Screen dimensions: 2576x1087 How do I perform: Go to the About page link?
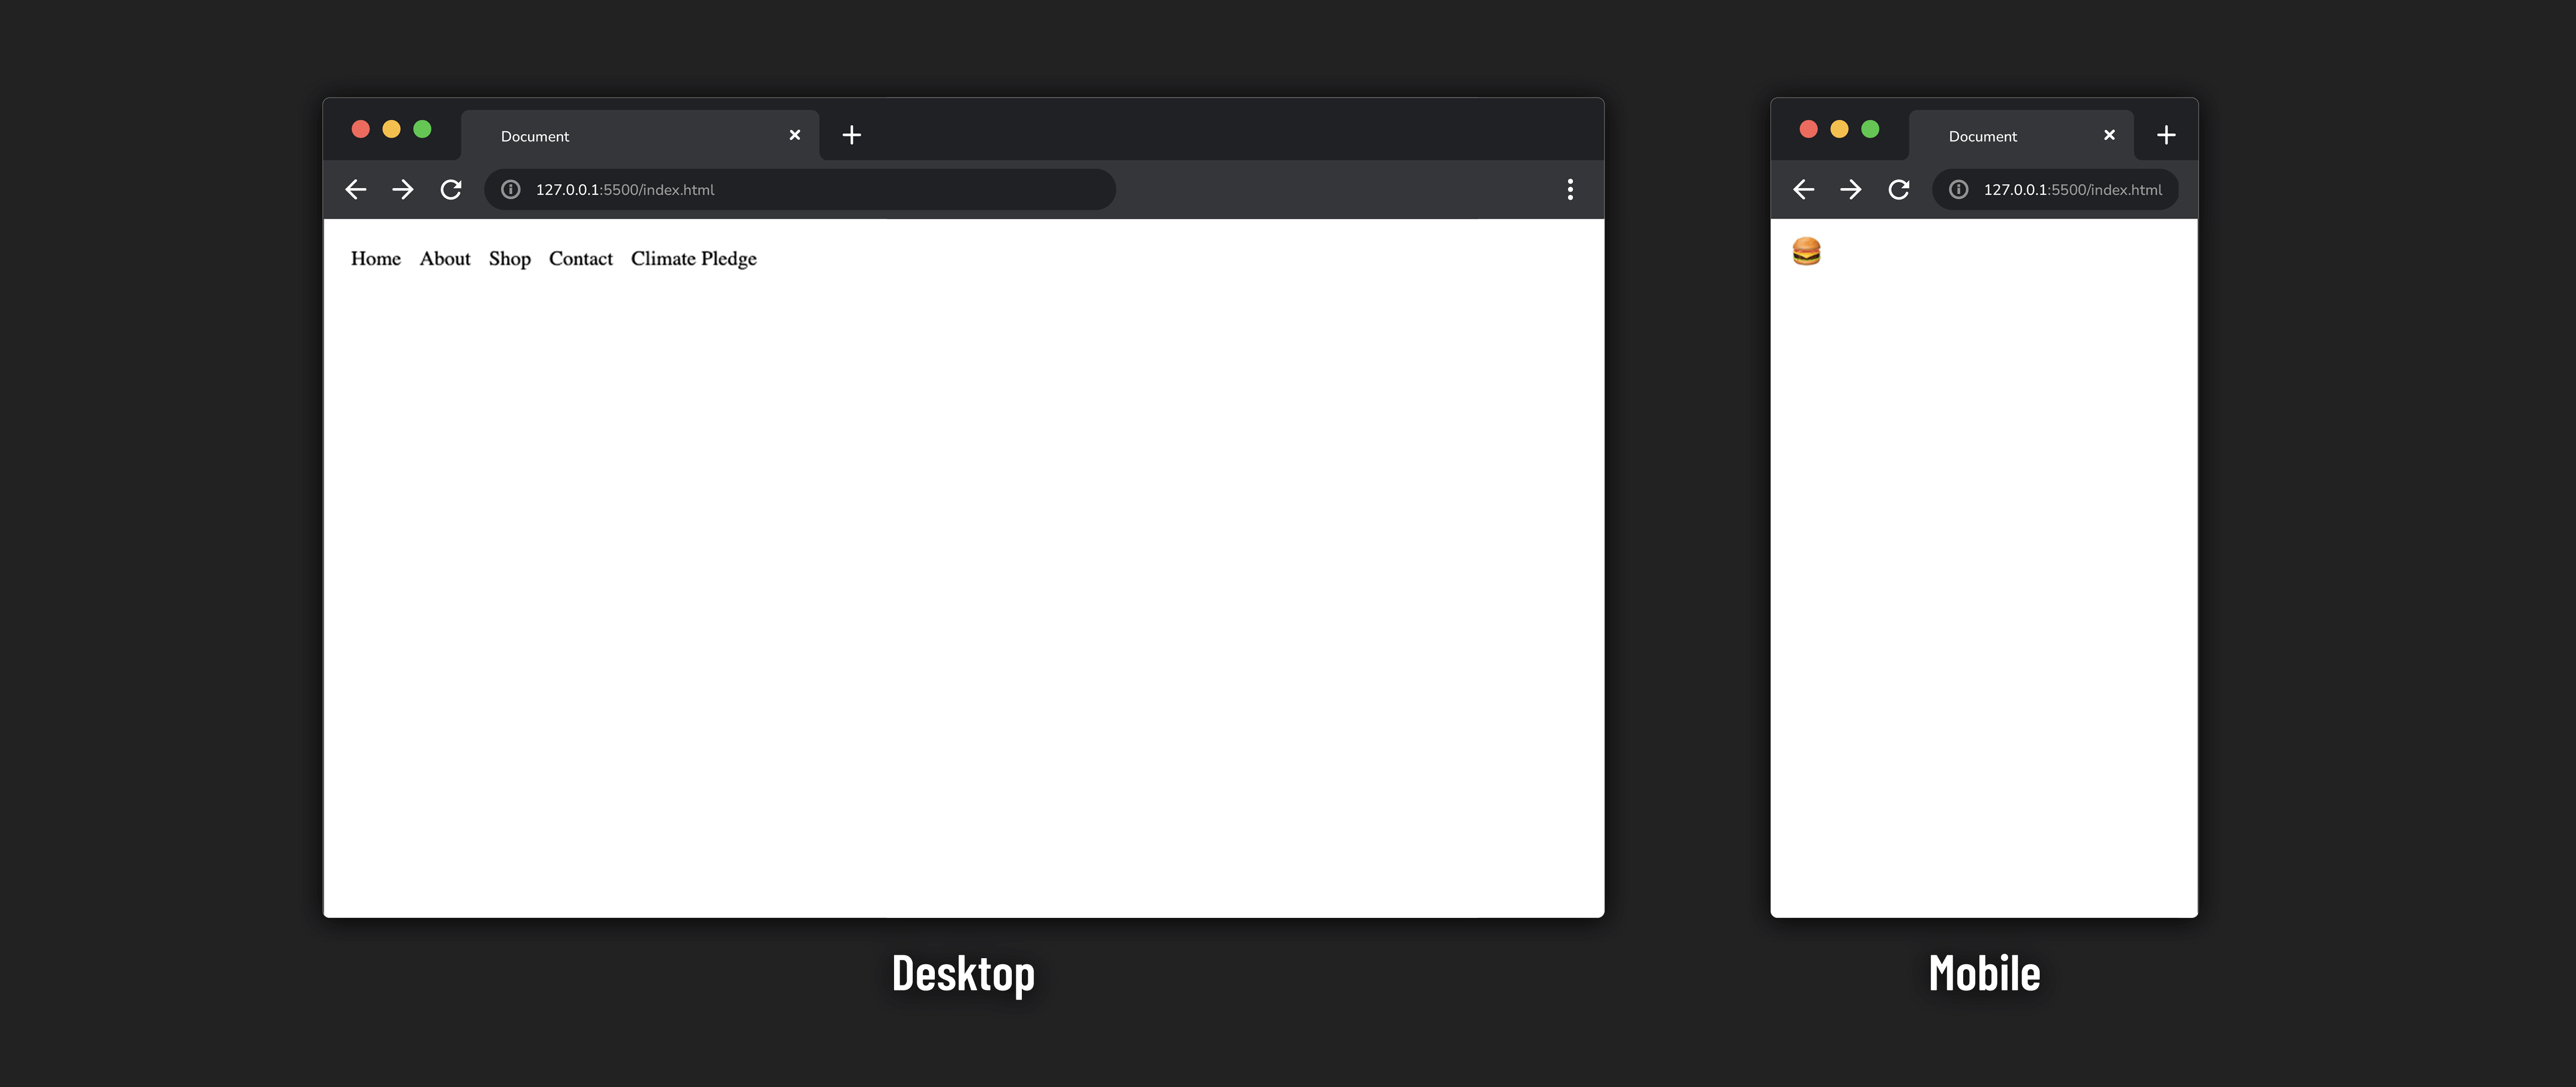pos(445,259)
